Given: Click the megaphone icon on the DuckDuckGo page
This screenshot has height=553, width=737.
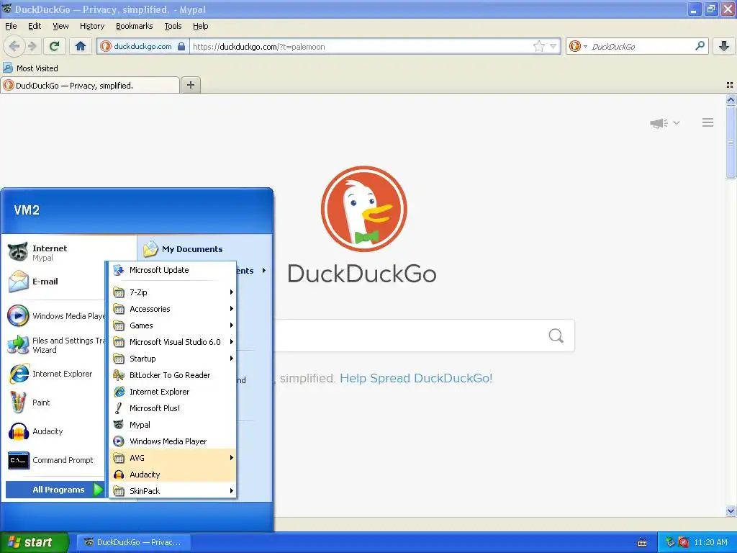Looking at the screenshot, I should pos(659,122).
